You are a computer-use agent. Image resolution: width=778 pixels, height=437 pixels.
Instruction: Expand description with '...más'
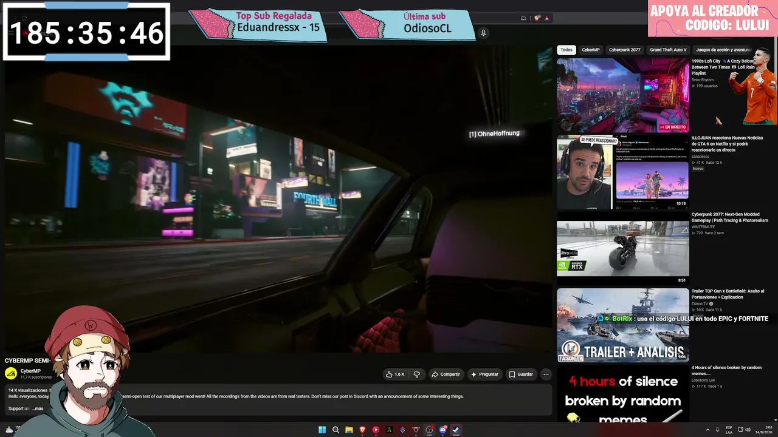pyautogui.click(x=37, y=408)
